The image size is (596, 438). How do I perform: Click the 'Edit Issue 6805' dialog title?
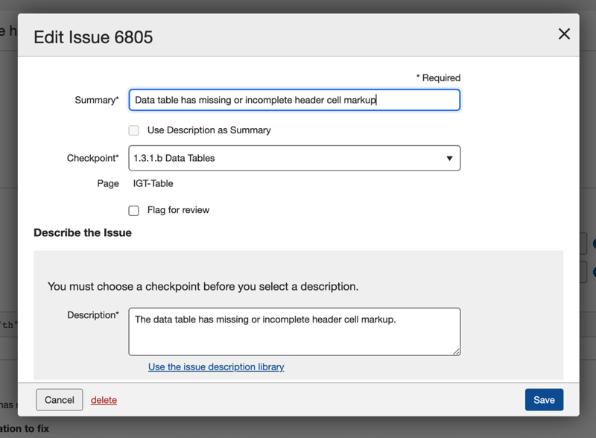(x=93, y=36)
